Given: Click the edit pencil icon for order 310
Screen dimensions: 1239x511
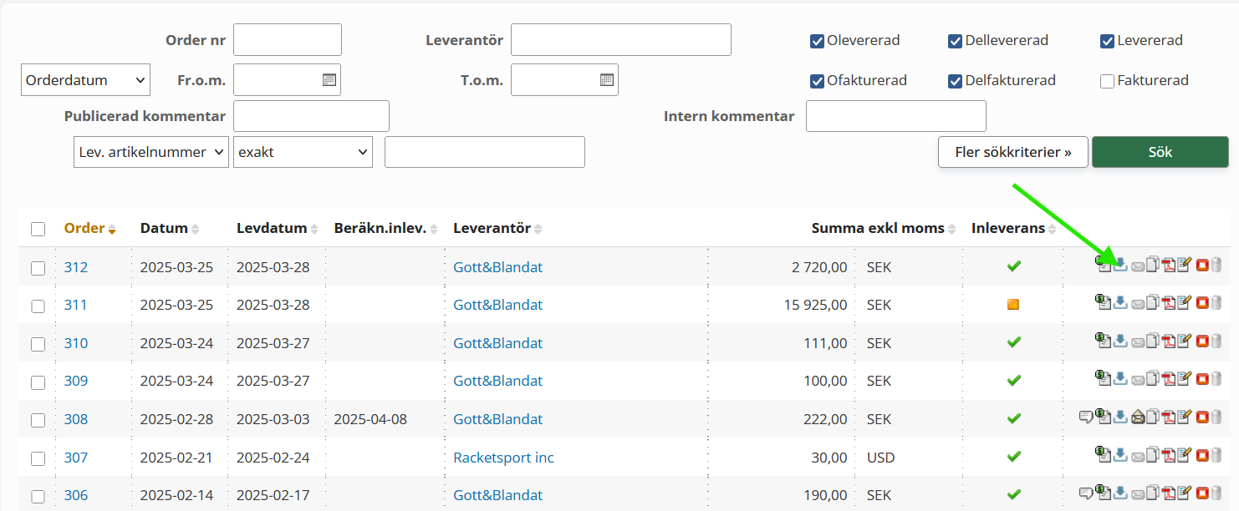Looking at the screenshot, I should (x=1184, y=342).
